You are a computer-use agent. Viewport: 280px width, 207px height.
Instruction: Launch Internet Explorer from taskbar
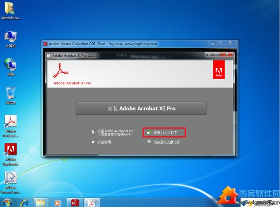[25, 203]
